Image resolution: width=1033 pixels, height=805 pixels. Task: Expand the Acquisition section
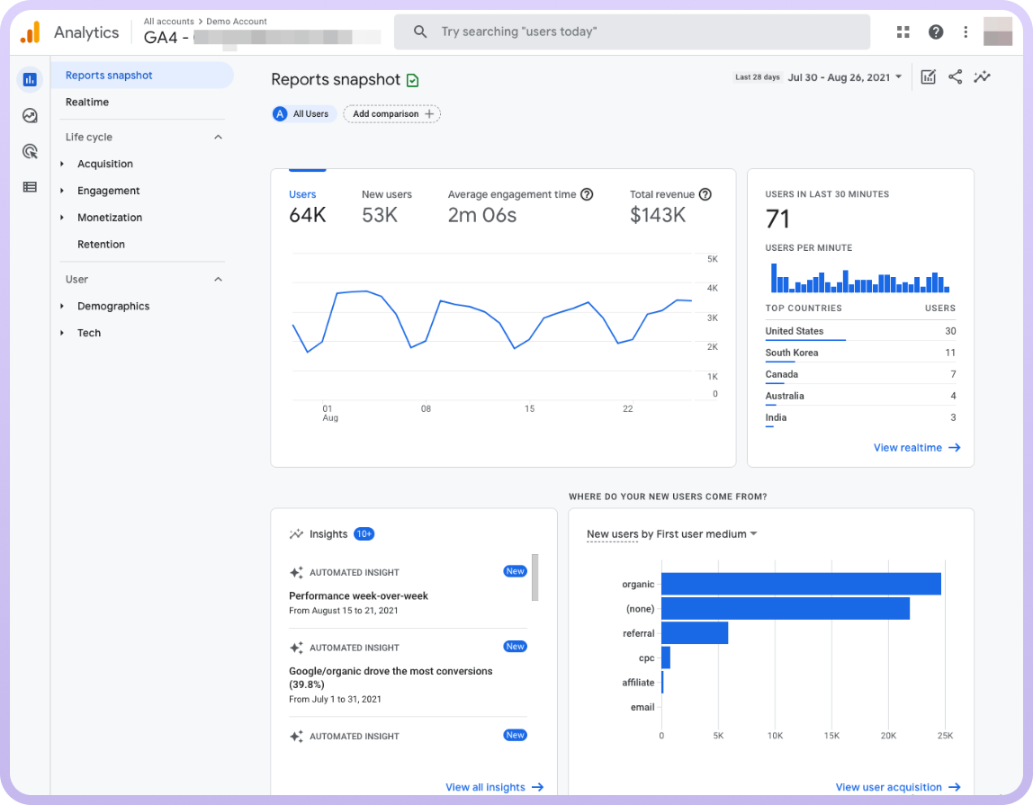[x=104, y=164]
